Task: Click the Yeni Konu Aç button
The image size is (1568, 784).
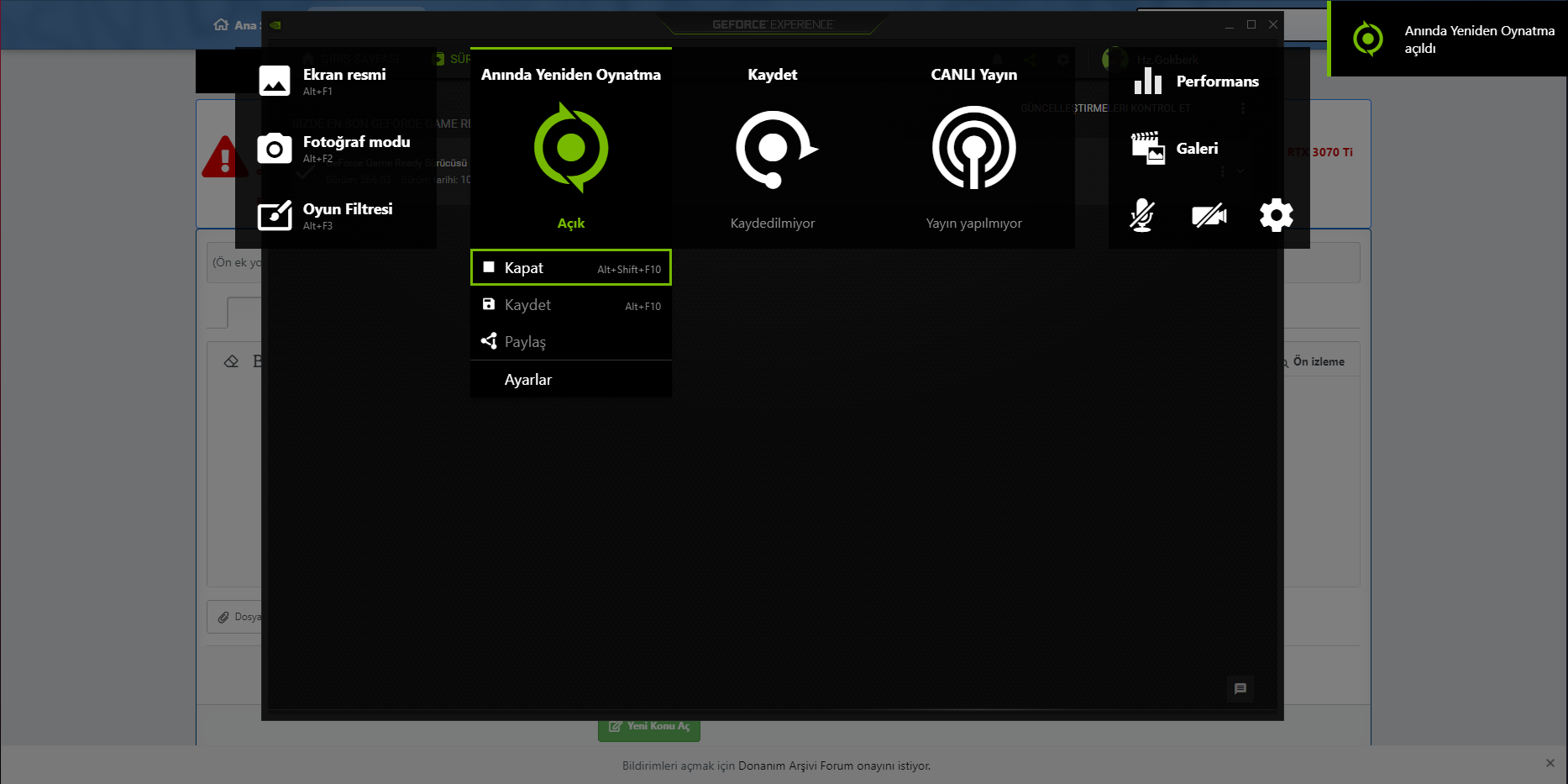Action: pos(649,727)
